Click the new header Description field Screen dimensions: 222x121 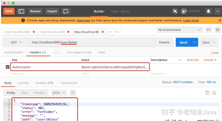pos(185,74)
